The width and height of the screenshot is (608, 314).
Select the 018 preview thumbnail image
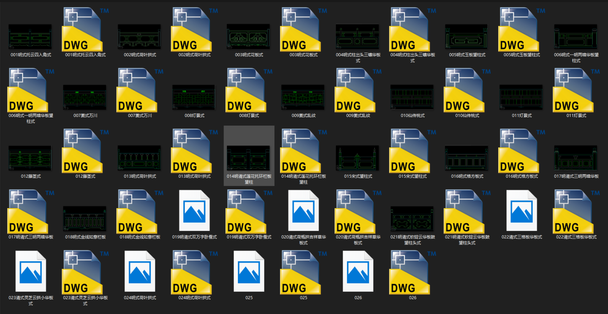click(85, 219)
